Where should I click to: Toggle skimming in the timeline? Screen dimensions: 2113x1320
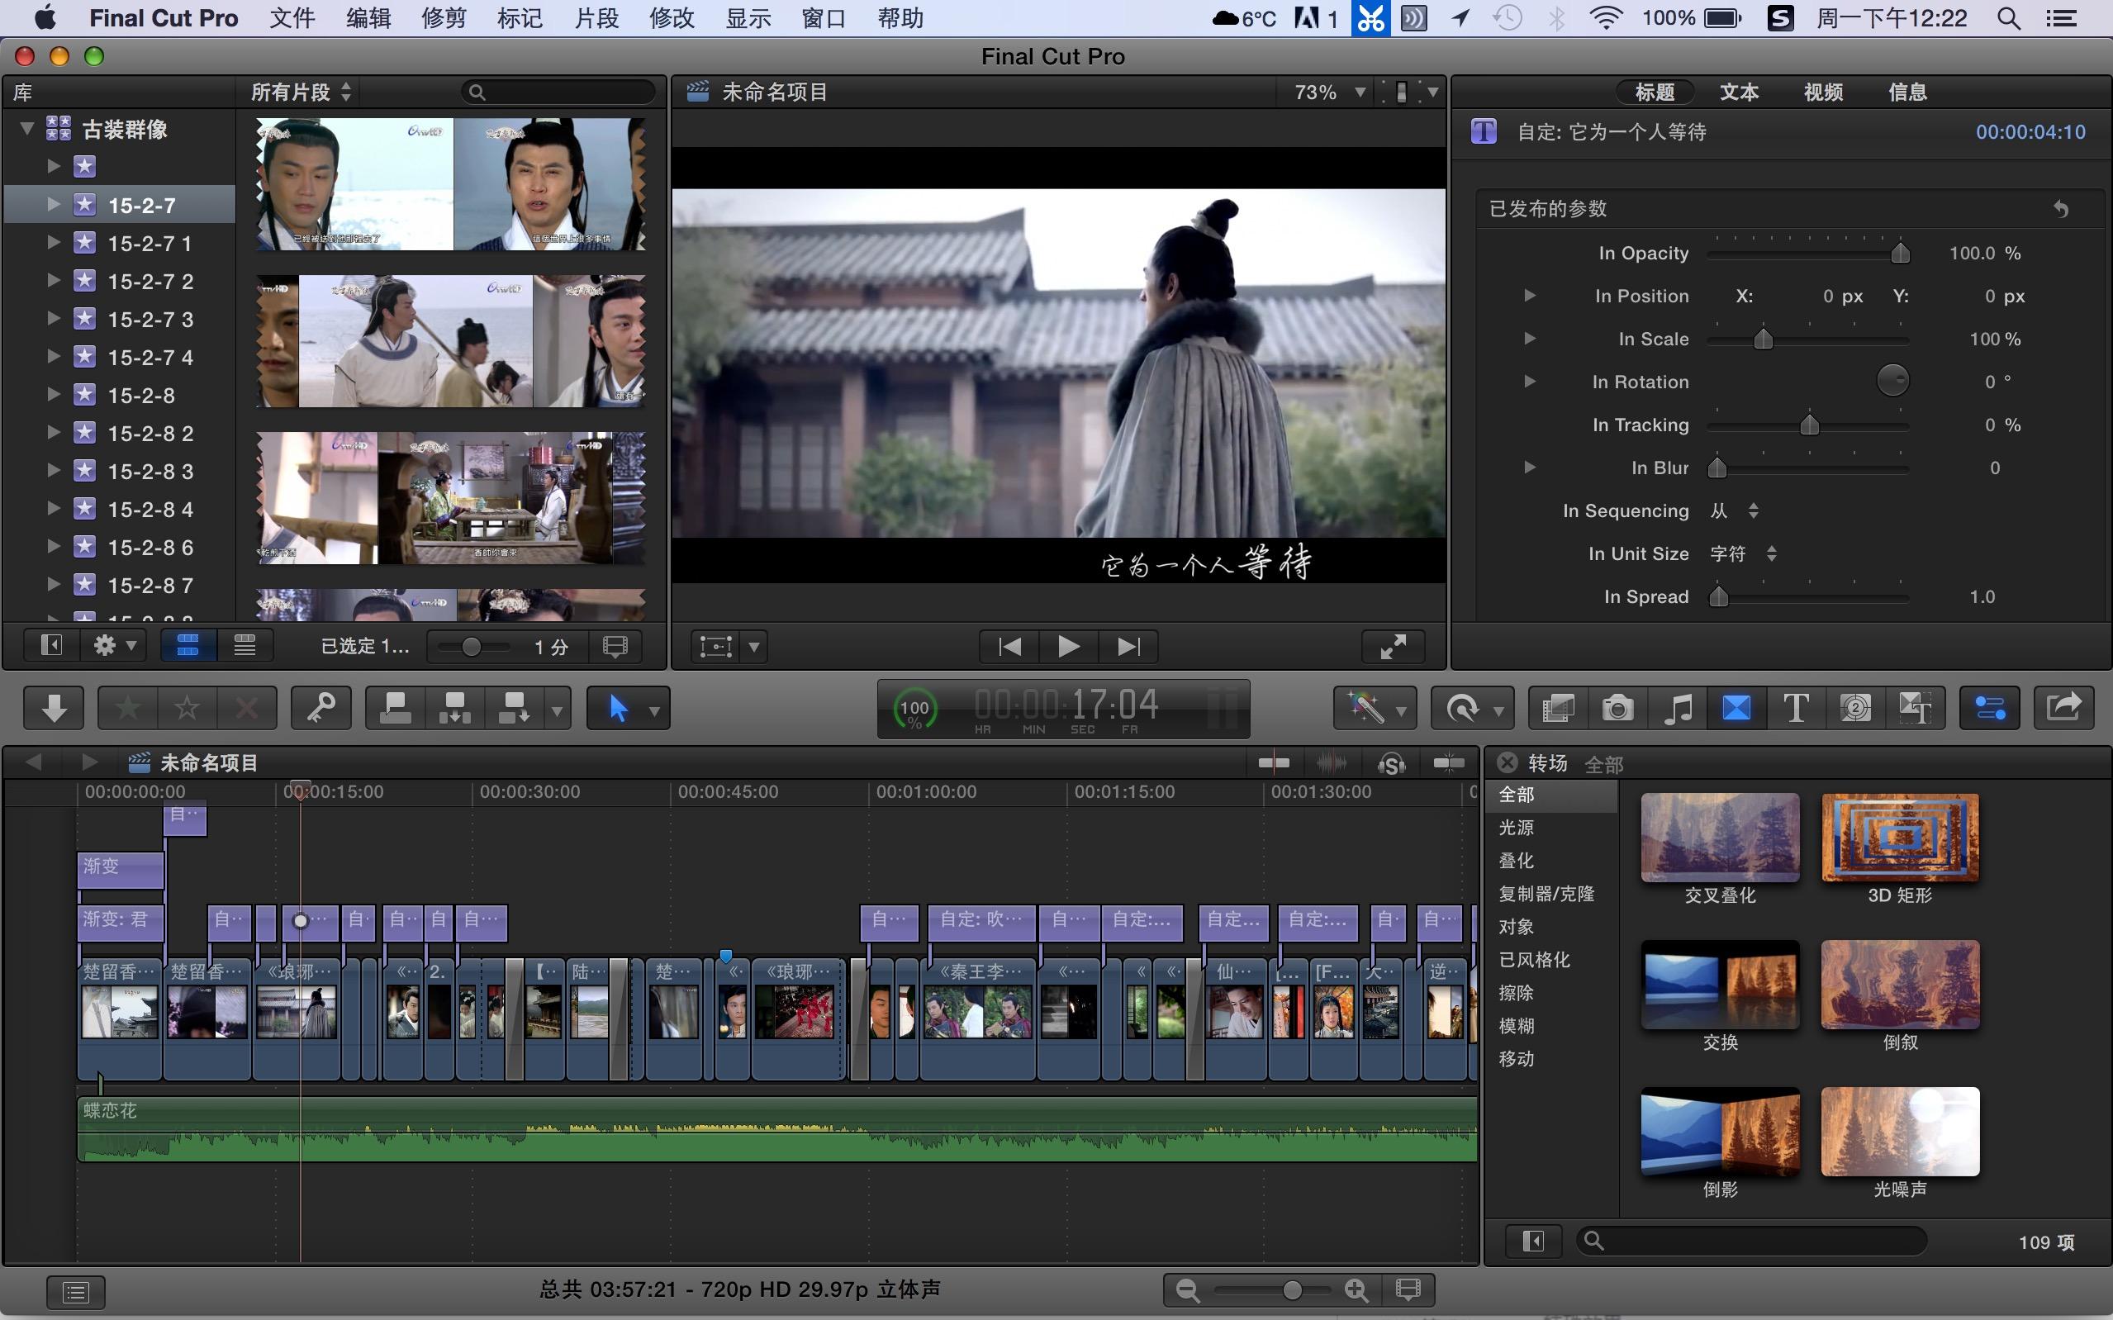point(1274,764)
